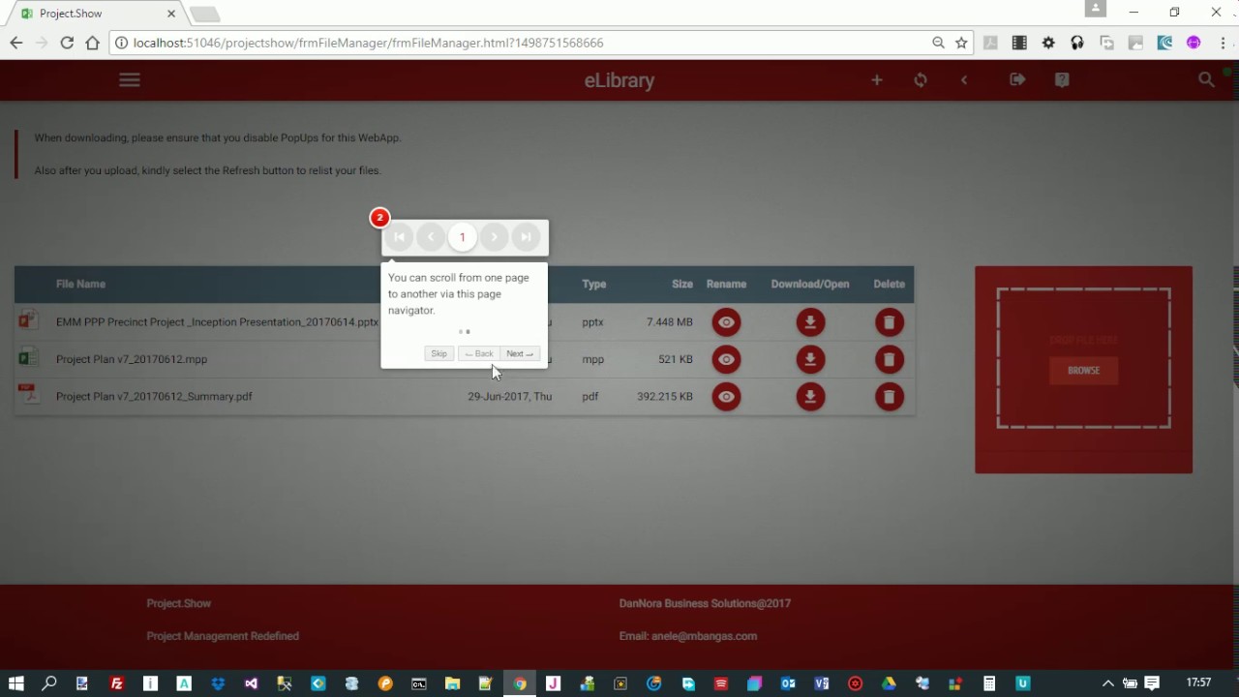Delete Project Plan v7_20170612_Summary.pdf

click(889, 396)
